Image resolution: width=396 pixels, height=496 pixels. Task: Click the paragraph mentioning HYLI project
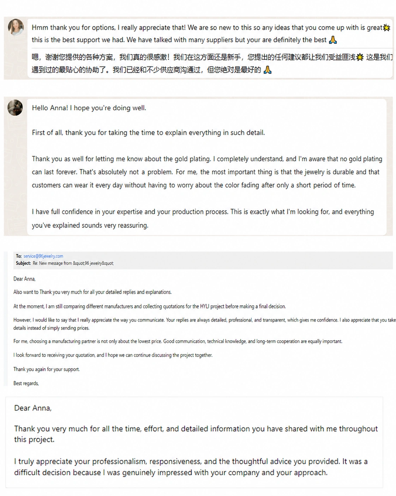click(150, 306)
